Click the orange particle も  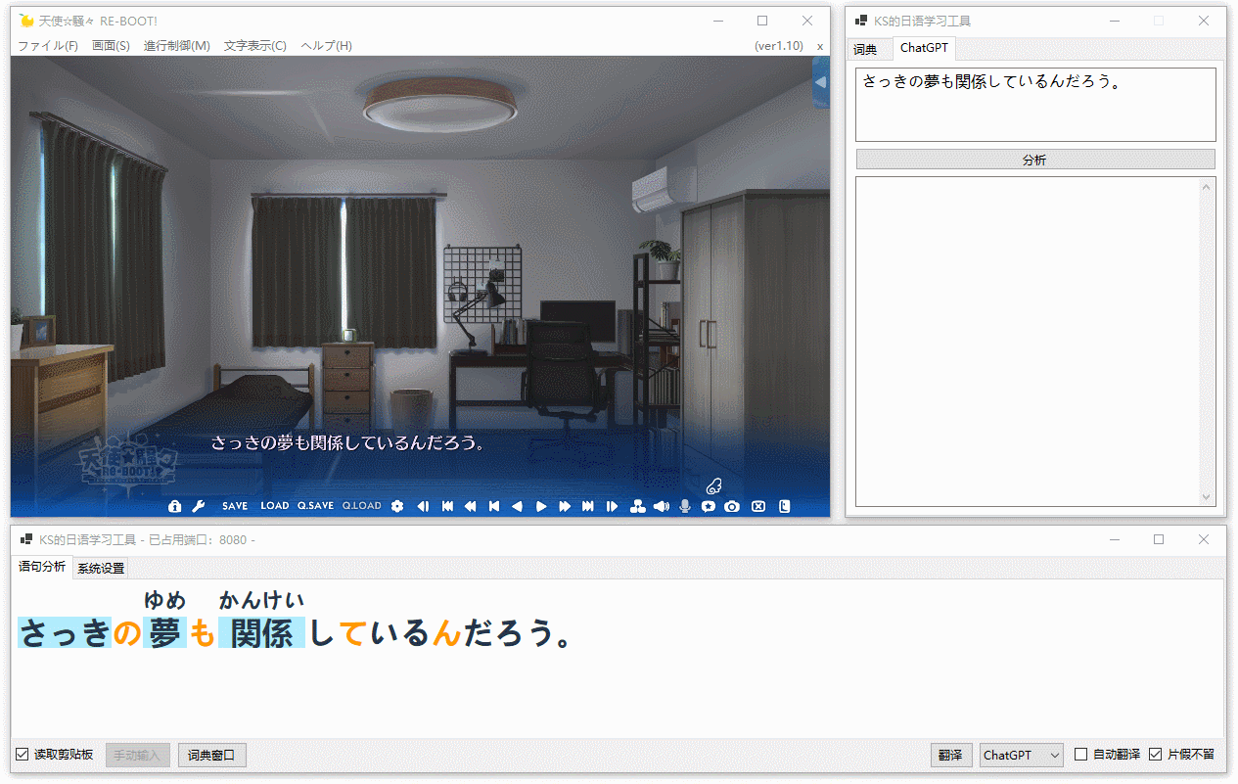[202, 633]
